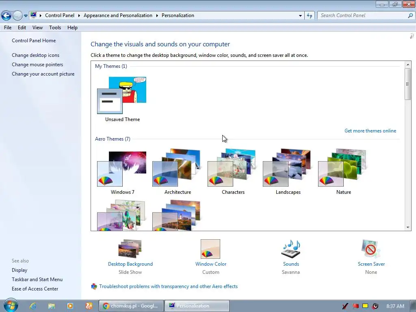The height and width of the screenshot is (312, 416).
Task: Open Desktop Background slide show icon
Action: pos(130,249)
